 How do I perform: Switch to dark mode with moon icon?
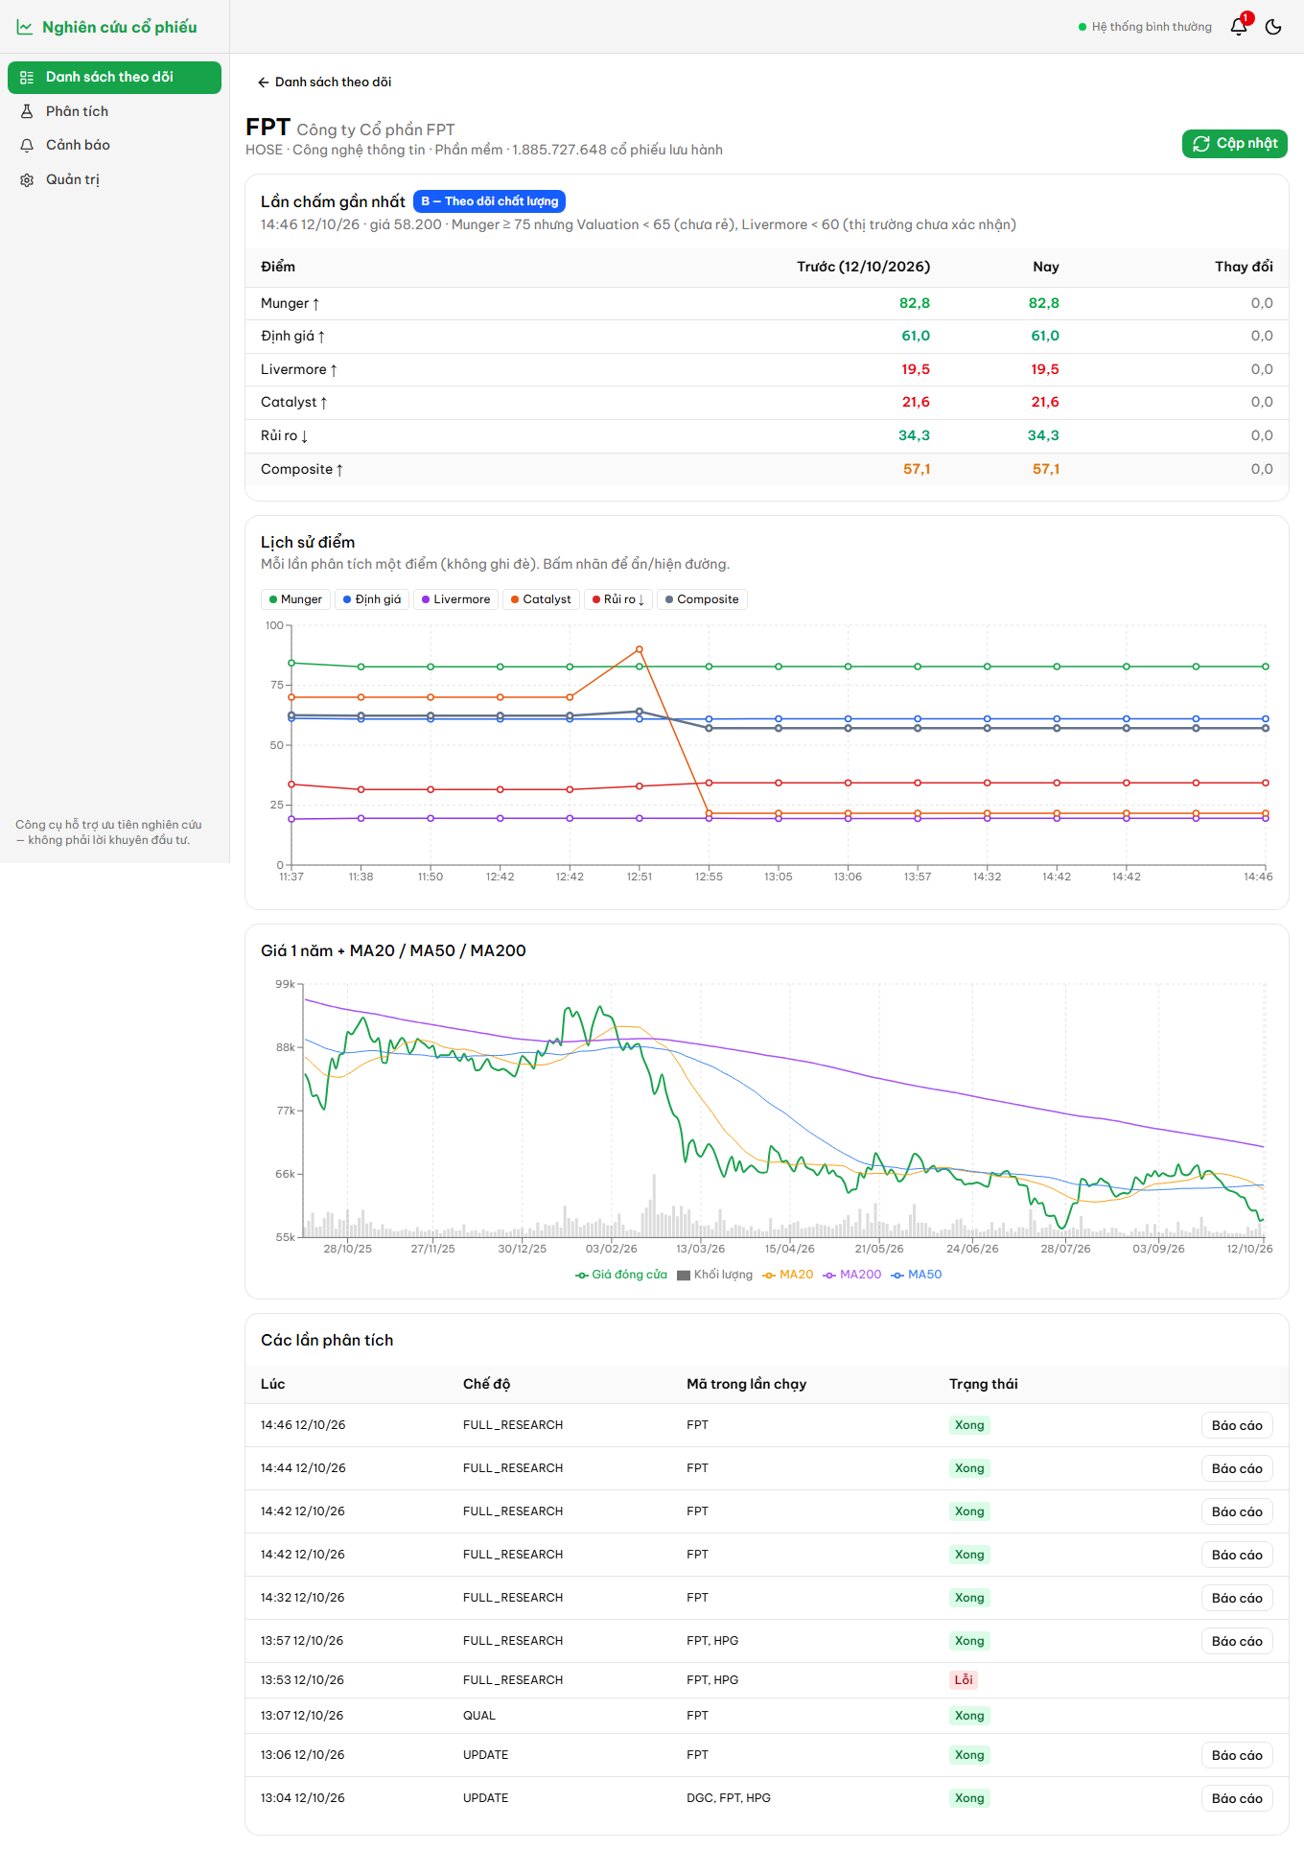1273,27
